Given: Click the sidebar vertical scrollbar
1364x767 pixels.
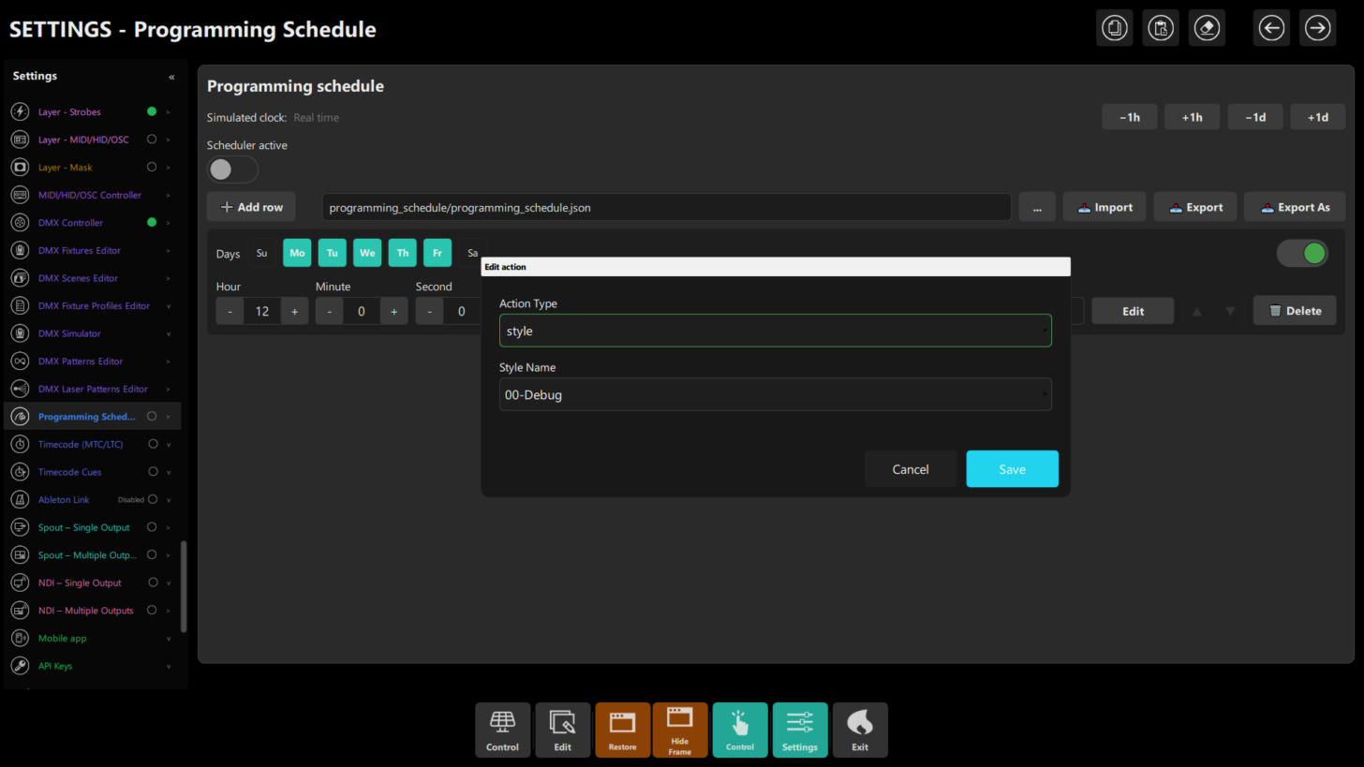Looking at the screenshot, I should tap(184, 586).
